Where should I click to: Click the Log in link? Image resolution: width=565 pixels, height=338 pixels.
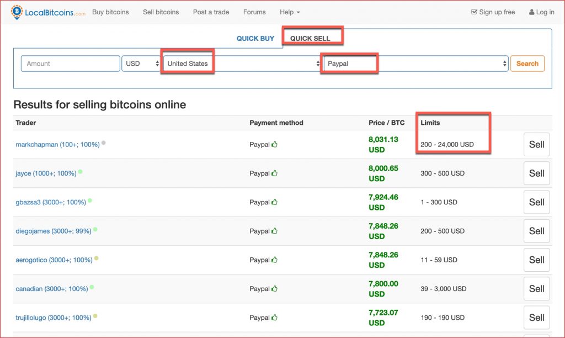[542, 12]
